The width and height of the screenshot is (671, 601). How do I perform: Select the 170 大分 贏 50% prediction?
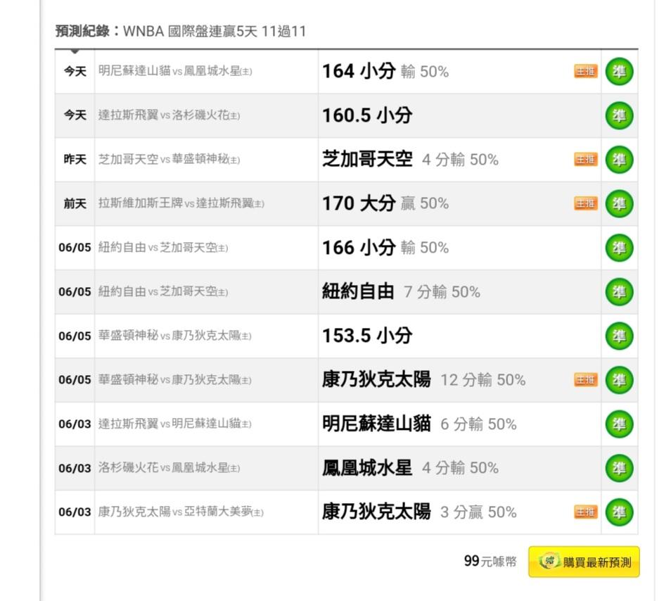(385, 204)
